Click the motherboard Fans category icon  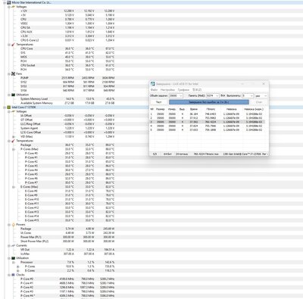tap(13, 73)
